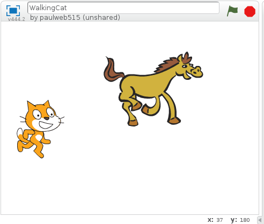Switch to full screen presentation mode
Viewport: 264px width, 224px height.
pyautogui.click(x=13, y=11)
